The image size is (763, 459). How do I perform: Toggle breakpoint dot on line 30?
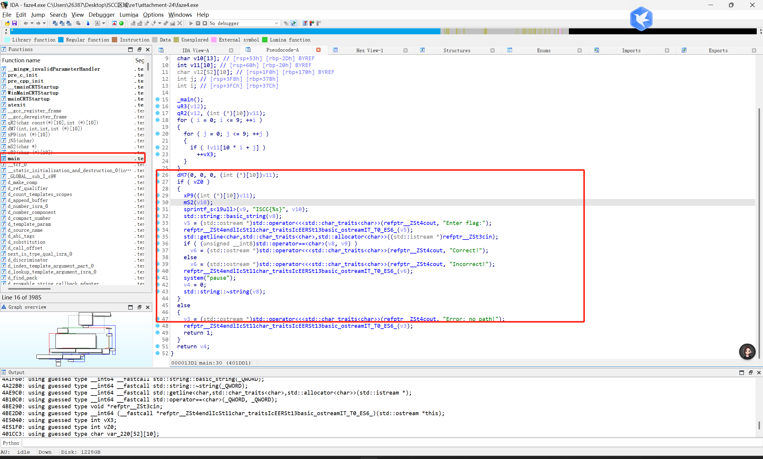158,202
